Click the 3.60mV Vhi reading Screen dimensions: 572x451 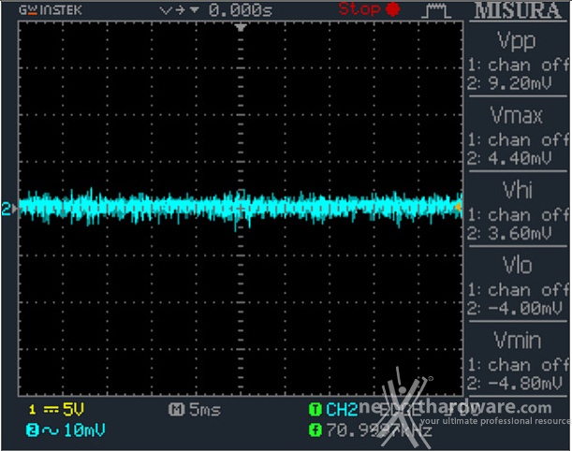pos(520,233)
